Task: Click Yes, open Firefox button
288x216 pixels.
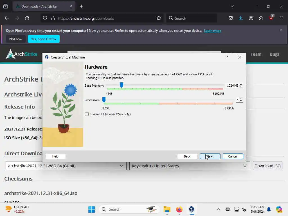Action: (44, 39)
